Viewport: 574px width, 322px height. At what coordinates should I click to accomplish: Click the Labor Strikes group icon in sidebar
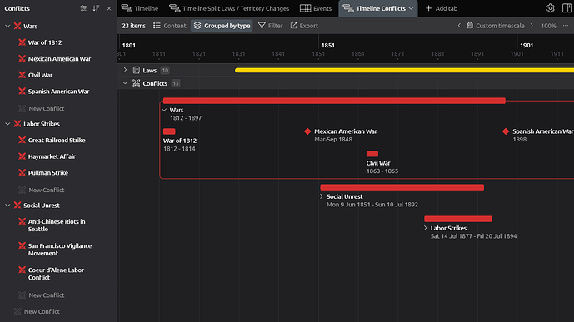point(17,124)
